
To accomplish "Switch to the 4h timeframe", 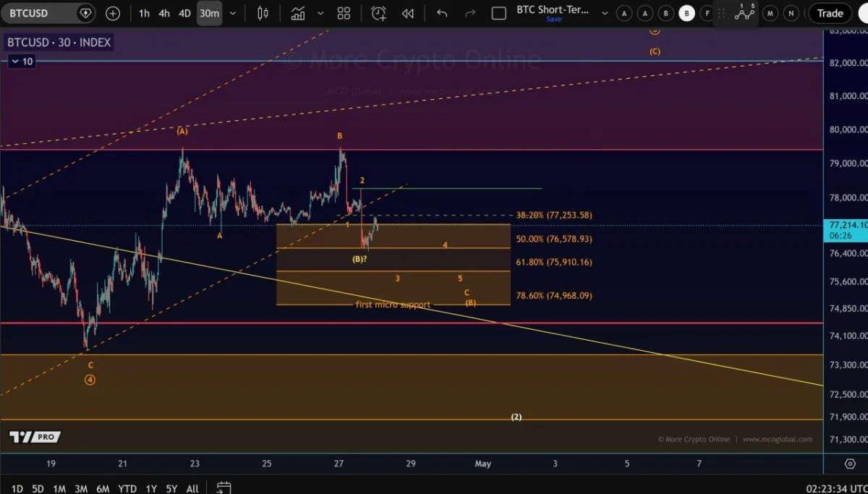I will point(164,13).
